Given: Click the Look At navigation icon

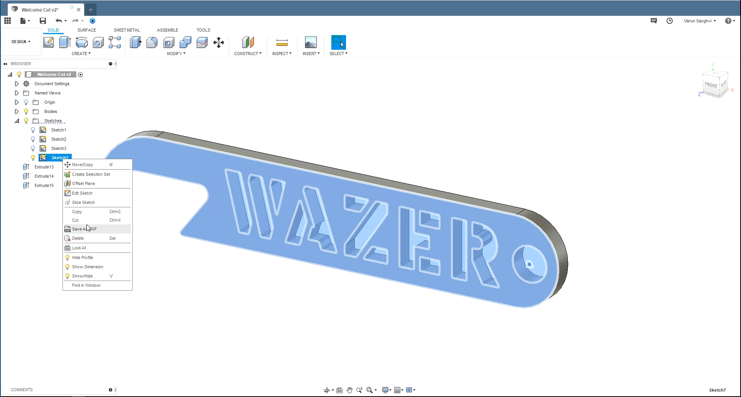Looking at the screenshot, I should tap(339, 390).
